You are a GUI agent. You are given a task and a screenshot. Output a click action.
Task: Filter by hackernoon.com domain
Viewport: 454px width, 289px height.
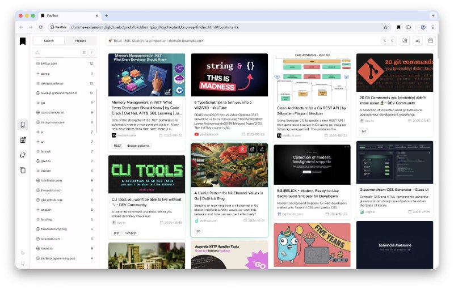(64, 122)
